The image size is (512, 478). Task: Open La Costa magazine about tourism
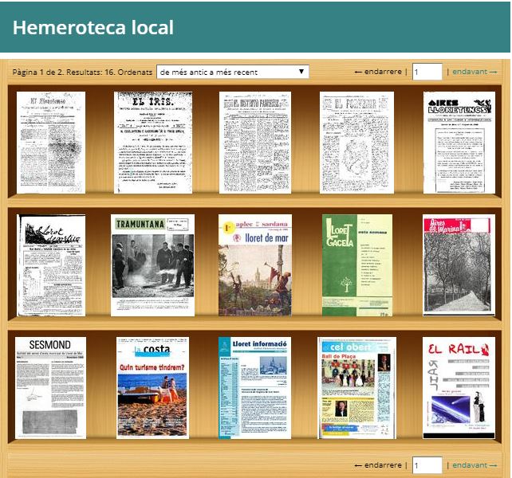coord(153,387)
